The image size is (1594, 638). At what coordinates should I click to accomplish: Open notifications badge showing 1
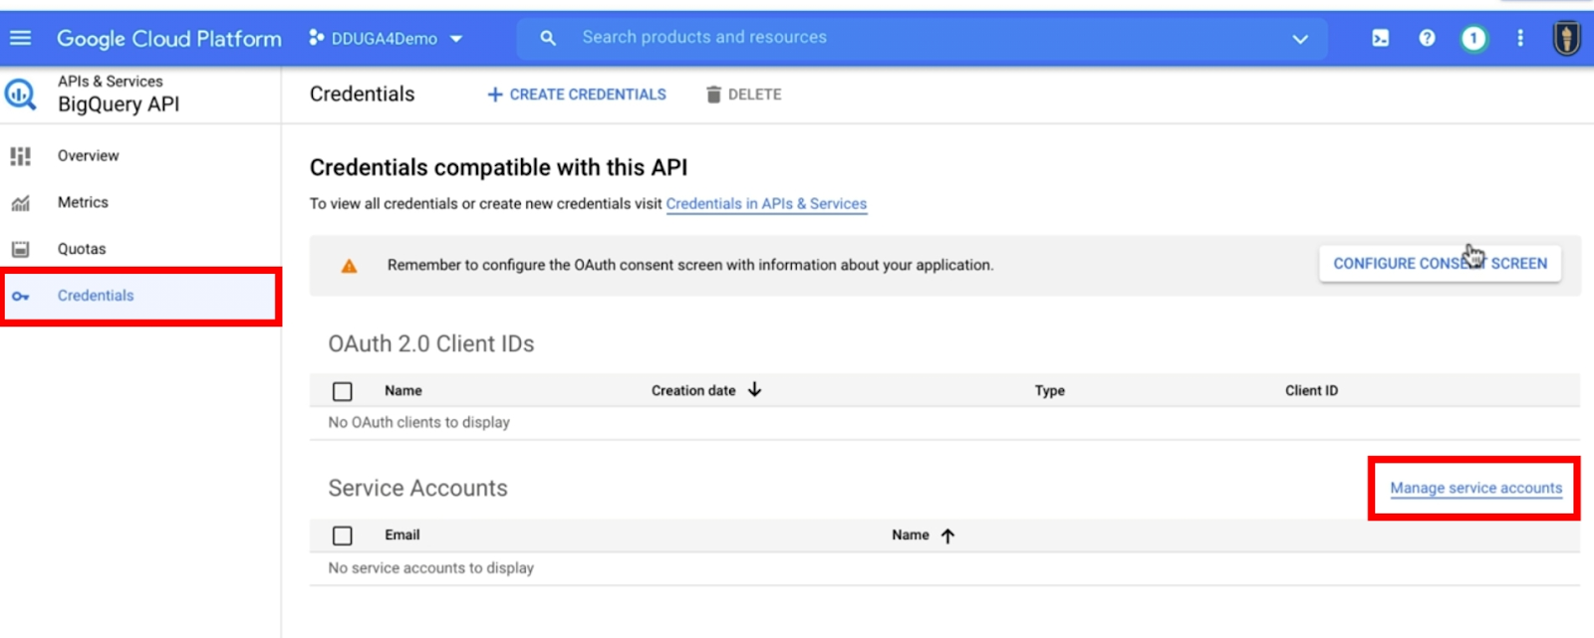[1473, 39]
